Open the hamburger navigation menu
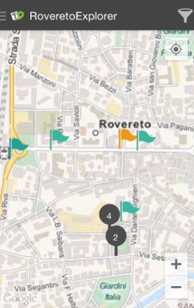194x308 pixels. click(x=3, y=16)
